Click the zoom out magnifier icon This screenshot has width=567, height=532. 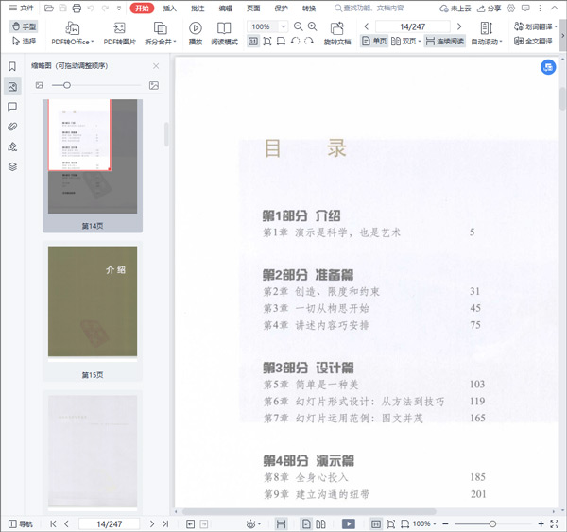point(299,26)
